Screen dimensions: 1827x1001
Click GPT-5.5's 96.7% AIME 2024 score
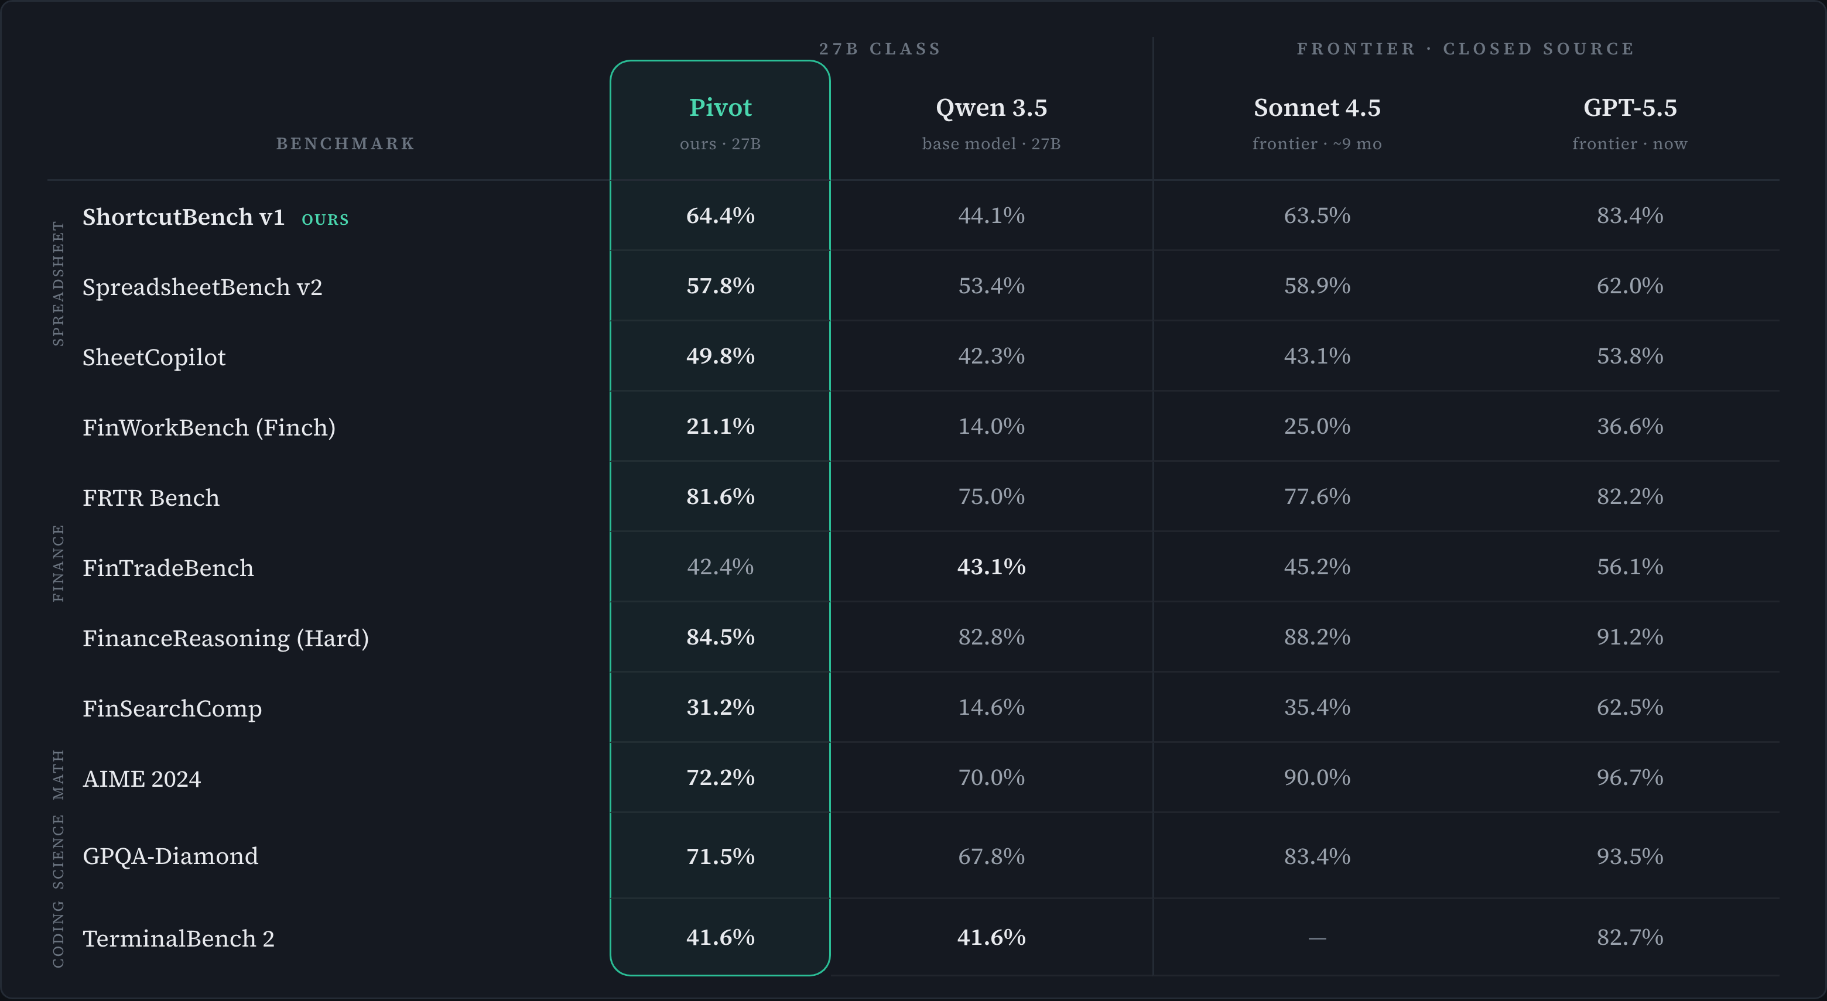point(1630,777)
